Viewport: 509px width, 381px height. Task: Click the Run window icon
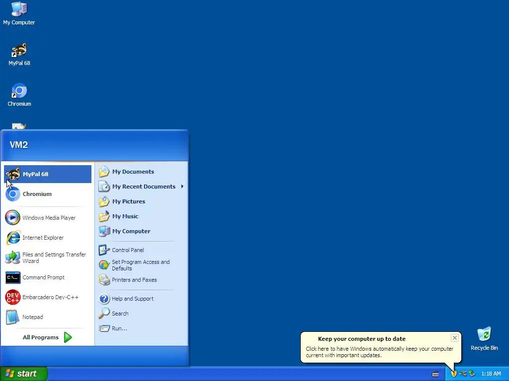click(x=104, y=328)
